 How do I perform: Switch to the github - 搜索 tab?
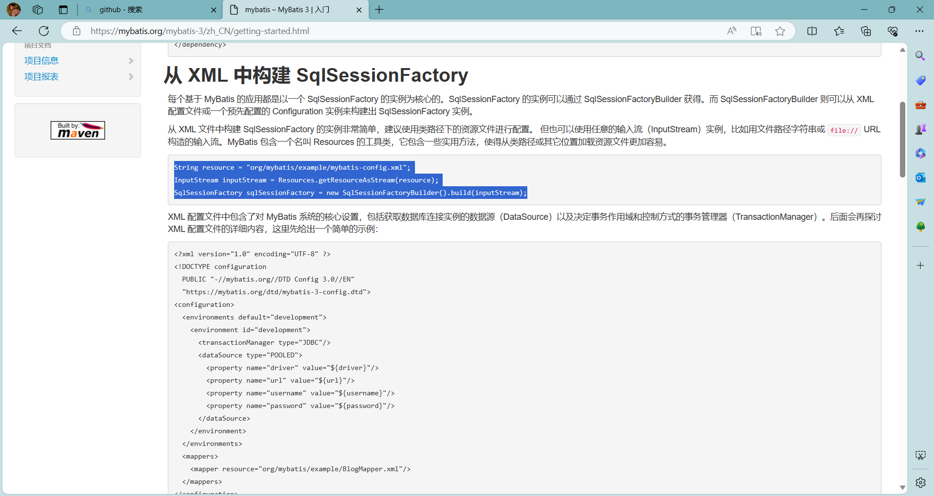coord(150,10)
